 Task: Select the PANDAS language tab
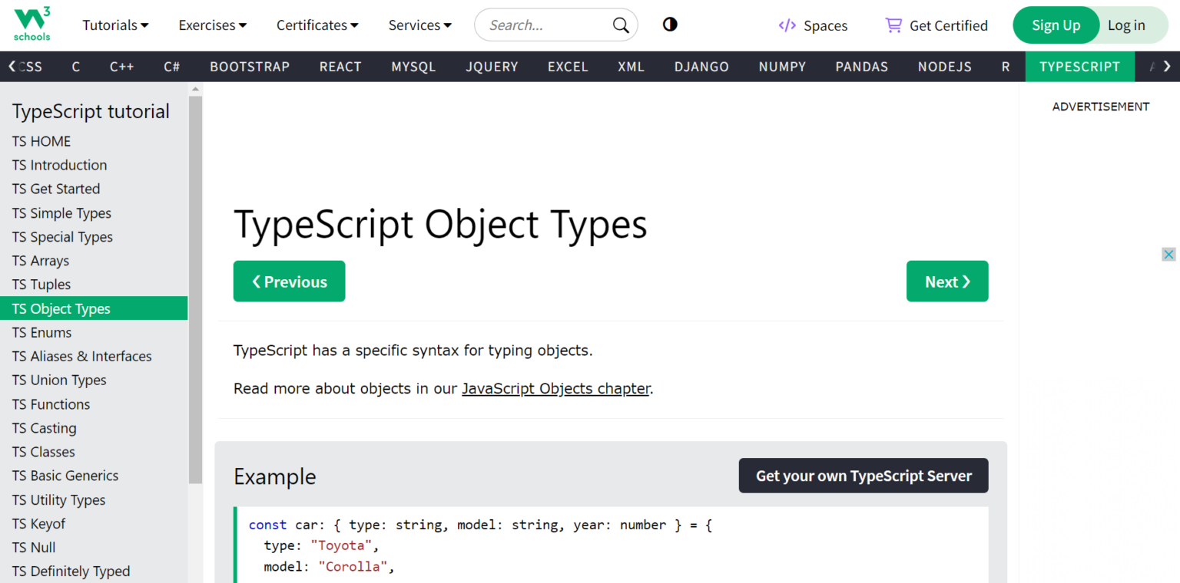(x=861, y=67)
